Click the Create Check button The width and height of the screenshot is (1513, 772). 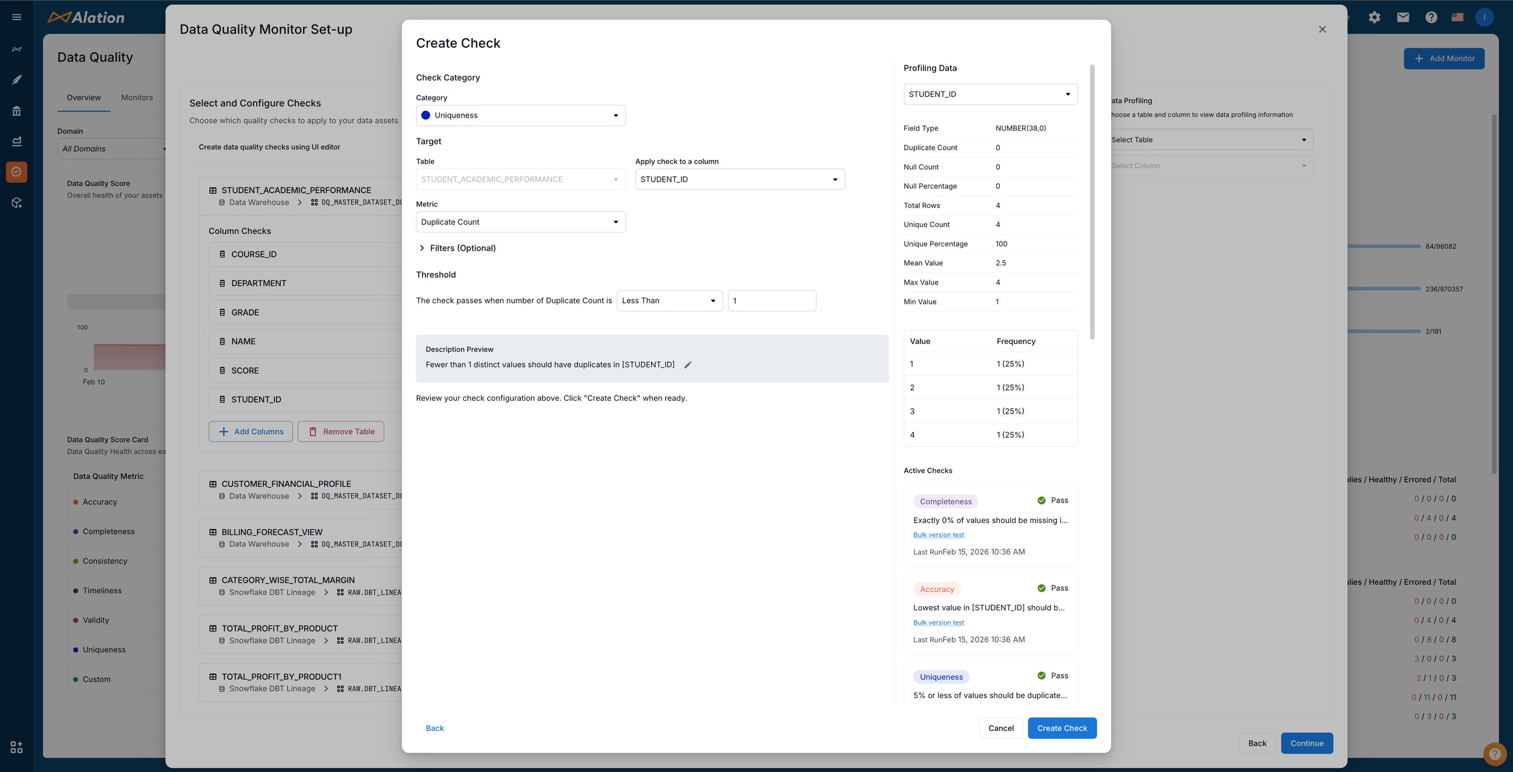1062,728
